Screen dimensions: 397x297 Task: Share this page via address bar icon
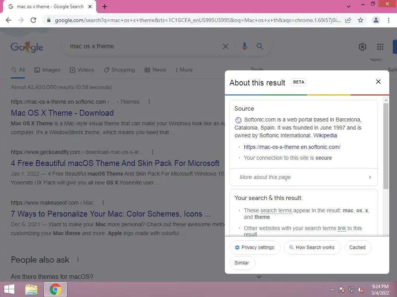tap(348, 20)
